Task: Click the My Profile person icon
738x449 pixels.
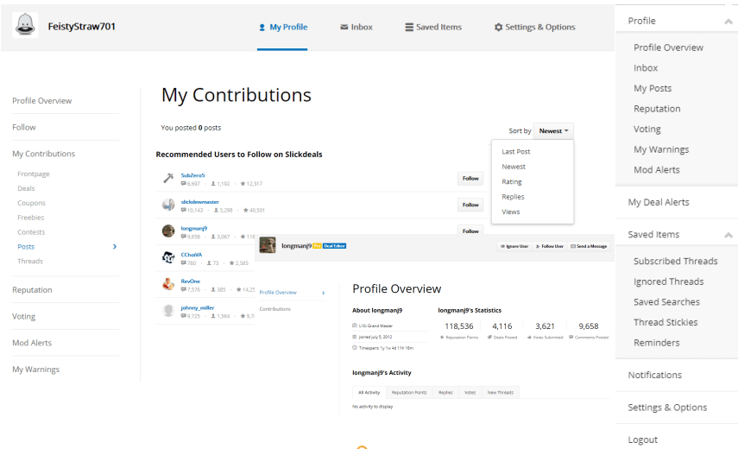Action: [x=262, y=28]
